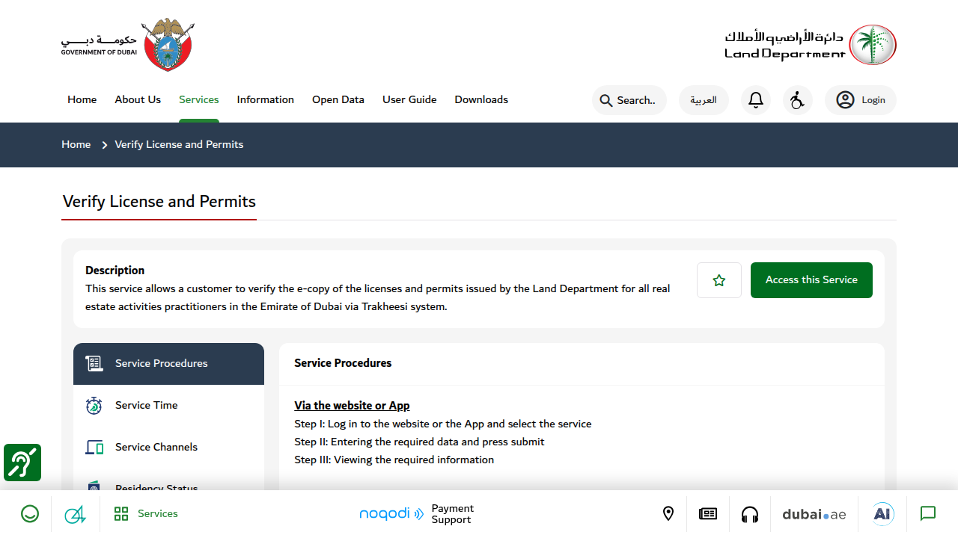
Task: Open the Information menu item
Action: [266, 99]
